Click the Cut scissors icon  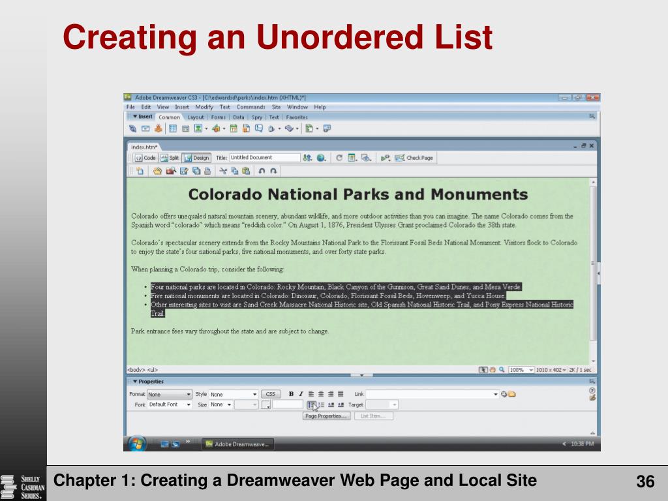(x=223, y=172)
